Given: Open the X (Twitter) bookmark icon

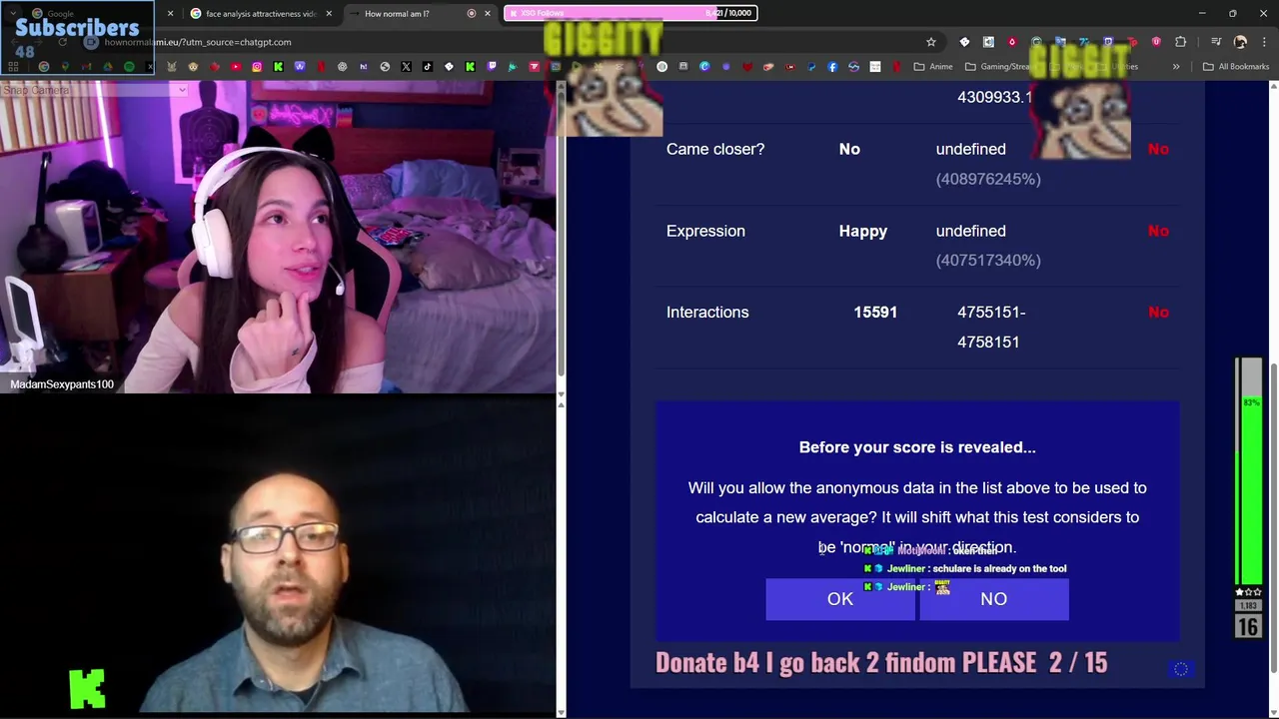Looking at the screenshot, I should tap(406, 66).
